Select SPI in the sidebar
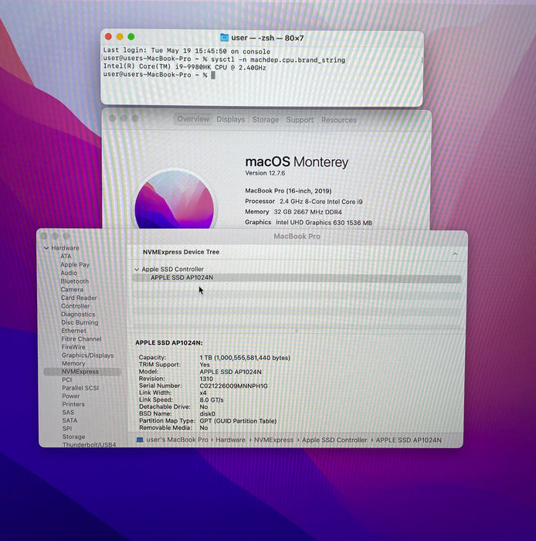Screen dimensions: 536x541 [x=67, y=428]
